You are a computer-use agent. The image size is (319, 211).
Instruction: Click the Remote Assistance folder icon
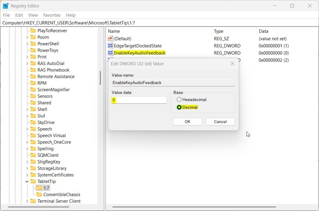[33, 77]
